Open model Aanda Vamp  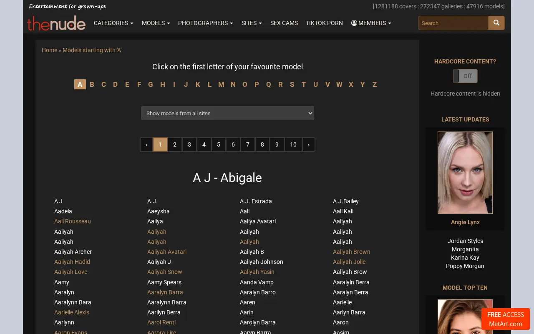click(257, 282)
